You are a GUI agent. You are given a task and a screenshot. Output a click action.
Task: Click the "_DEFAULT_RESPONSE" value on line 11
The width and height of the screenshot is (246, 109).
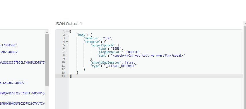coord(121,66)
